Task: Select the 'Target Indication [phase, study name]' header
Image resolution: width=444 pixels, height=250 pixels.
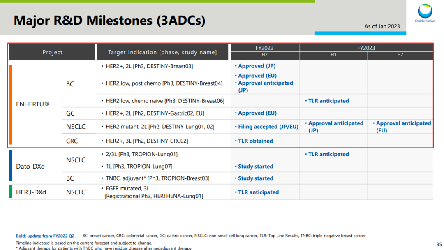Action: [162, 52]
